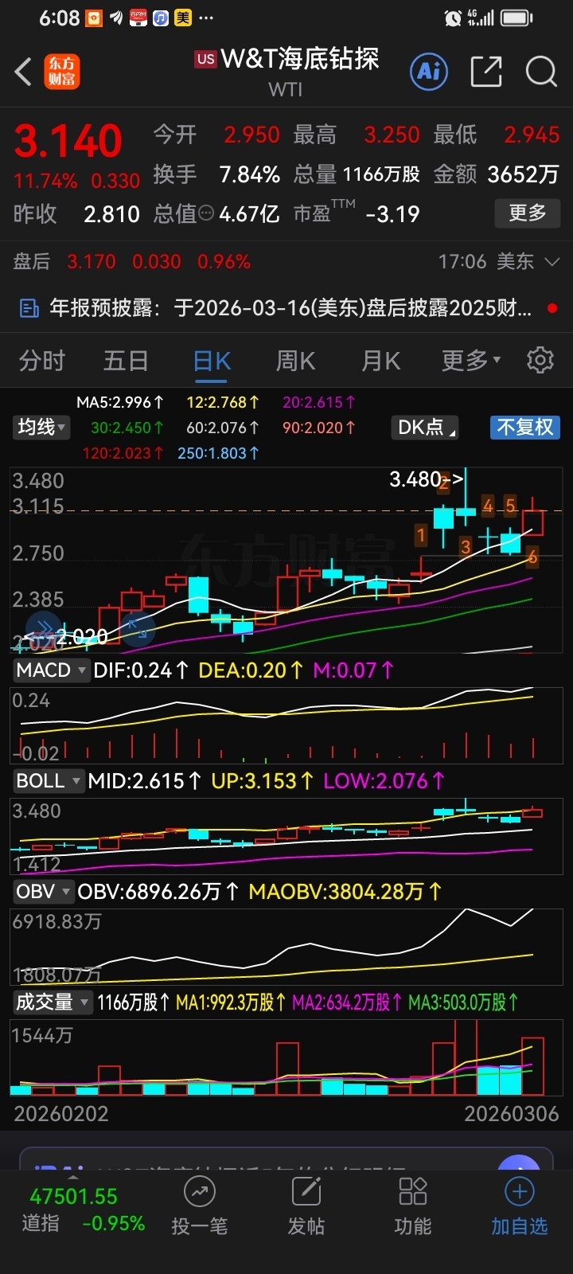Select the 日K daily chart tab
This screenshot has width=573, height=1274.
click(212, 361)
